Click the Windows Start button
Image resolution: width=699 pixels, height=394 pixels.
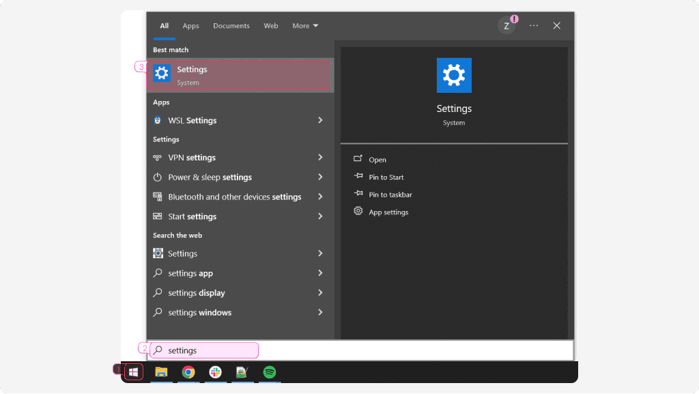134,372
